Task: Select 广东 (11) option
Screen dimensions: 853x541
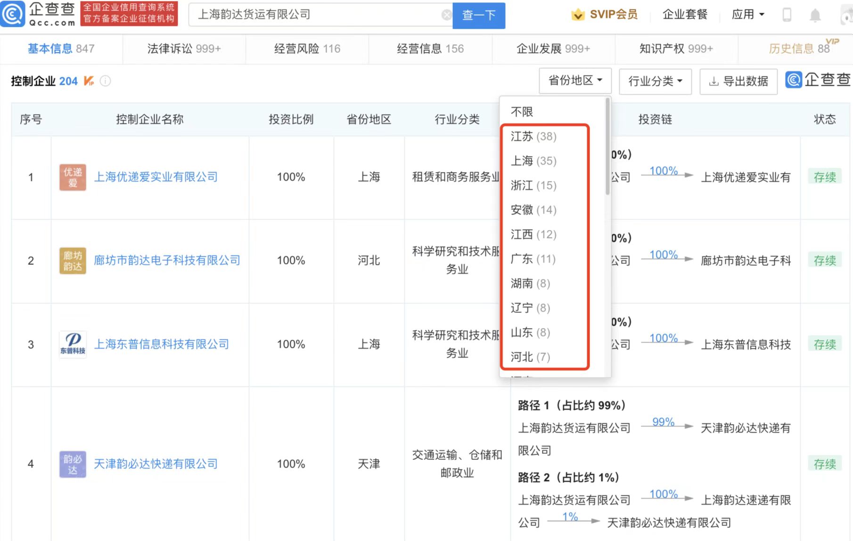Action: click(x=533, y=259)
